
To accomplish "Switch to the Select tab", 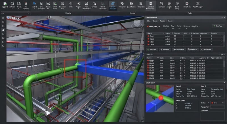I will pos(155,21).
